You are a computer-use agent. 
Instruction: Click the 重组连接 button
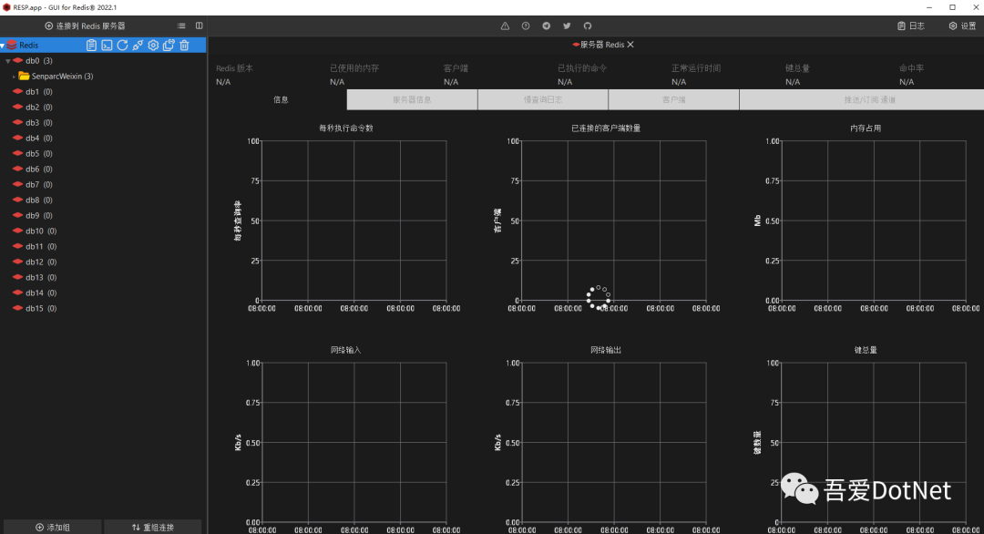pos(152,527)
